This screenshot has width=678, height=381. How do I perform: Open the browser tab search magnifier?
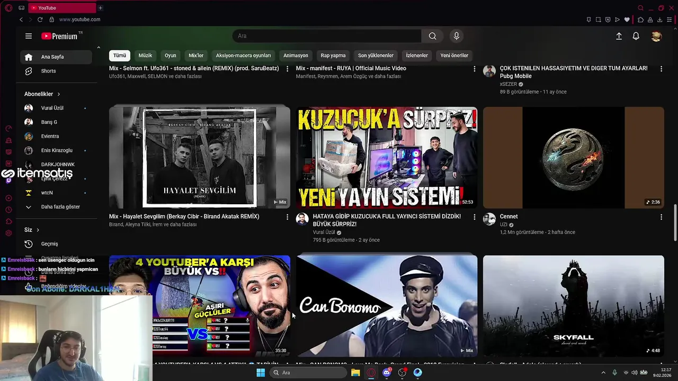pyautogui.click(x=640, y=8)
